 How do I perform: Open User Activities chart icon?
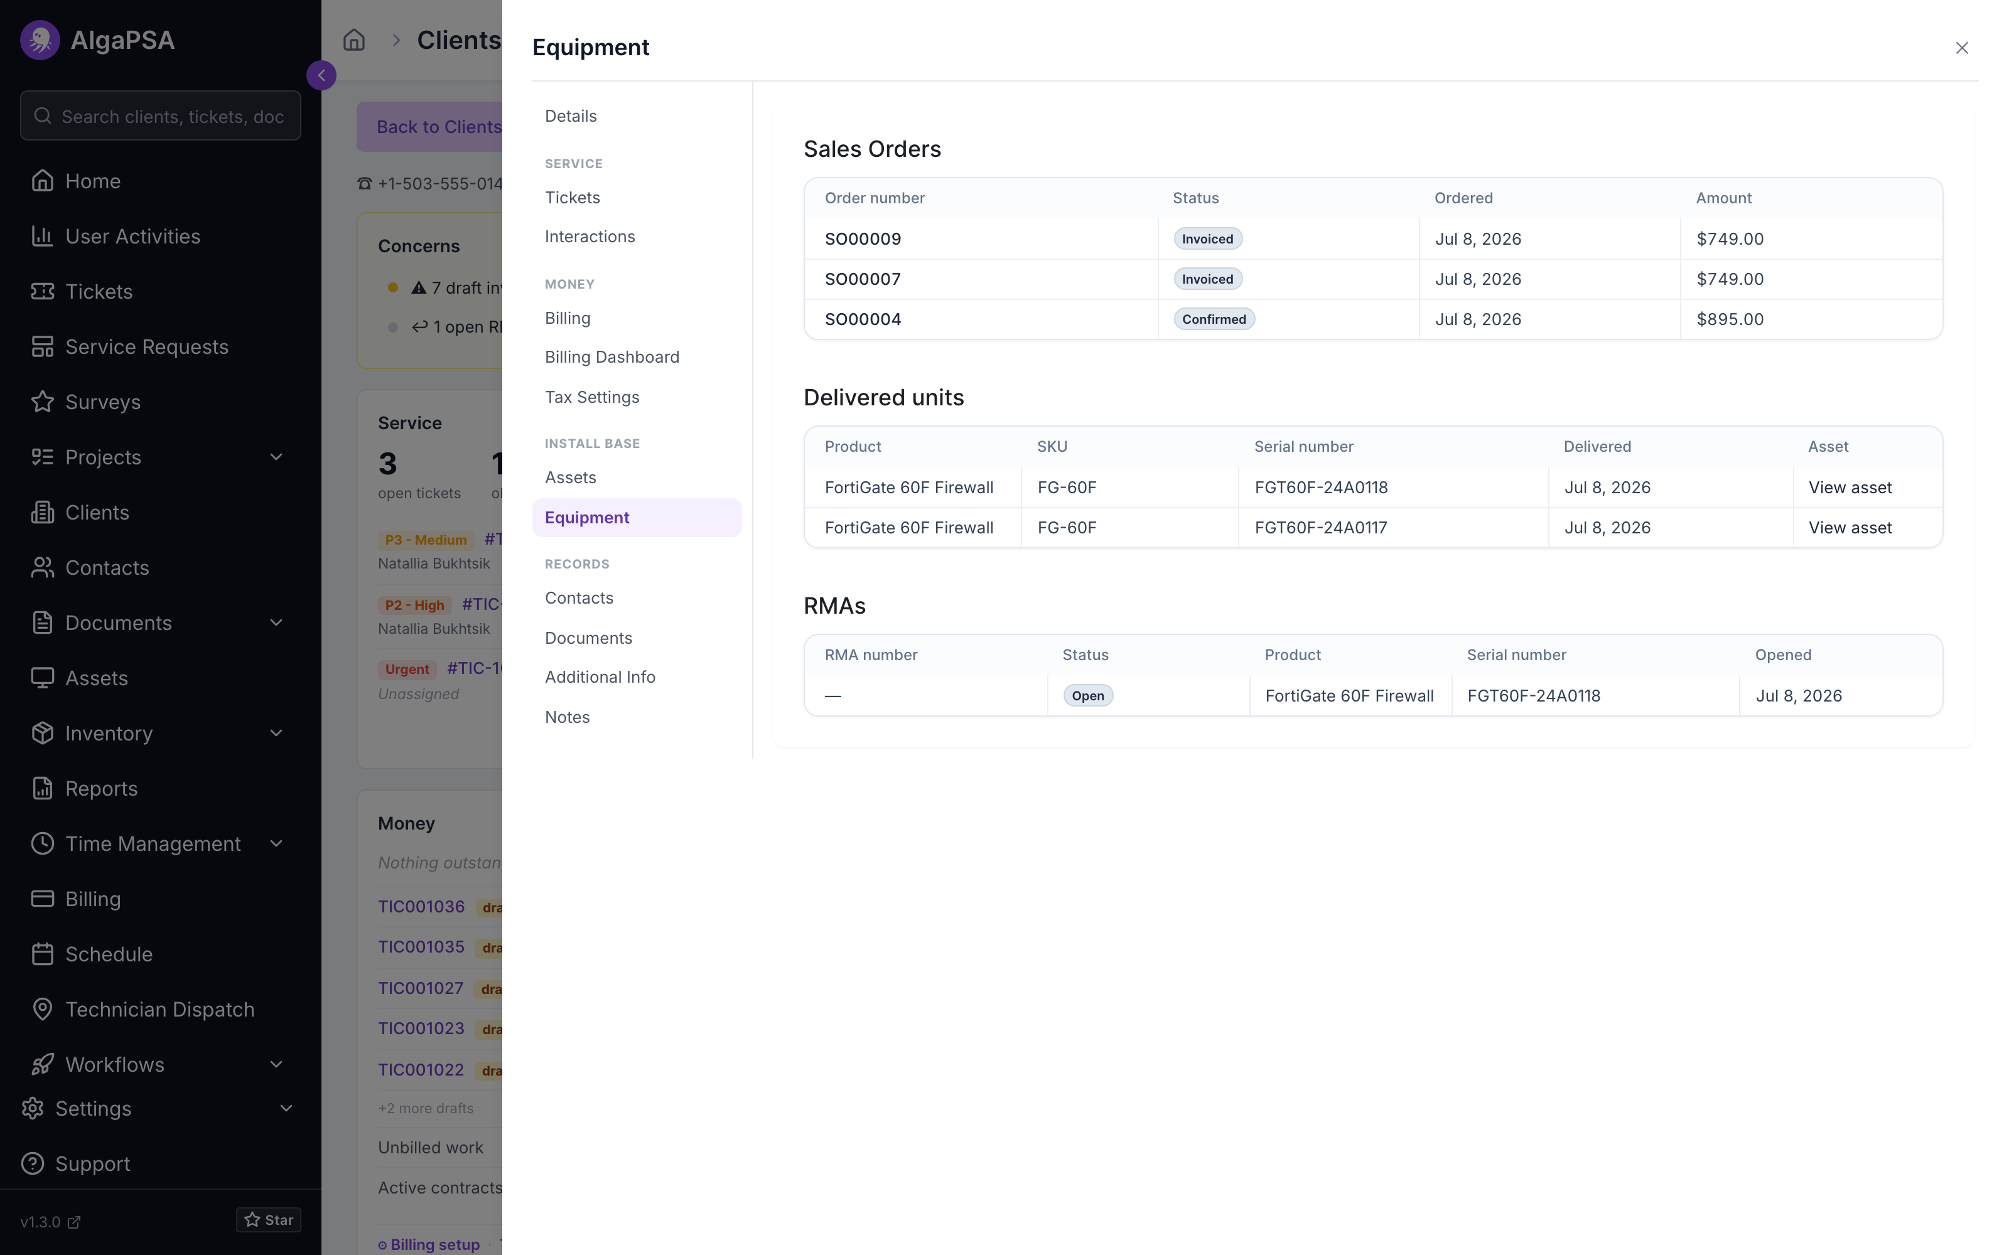coord(42,236)
